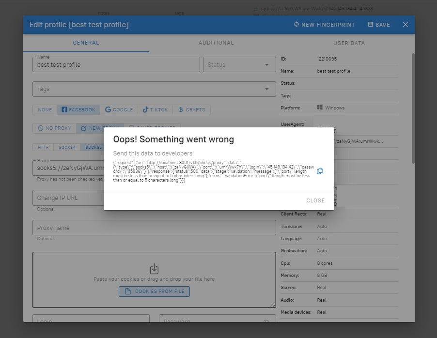Close the Edit profile window
Viewport: 437px width, 338px height.
[x=406, y=25]
